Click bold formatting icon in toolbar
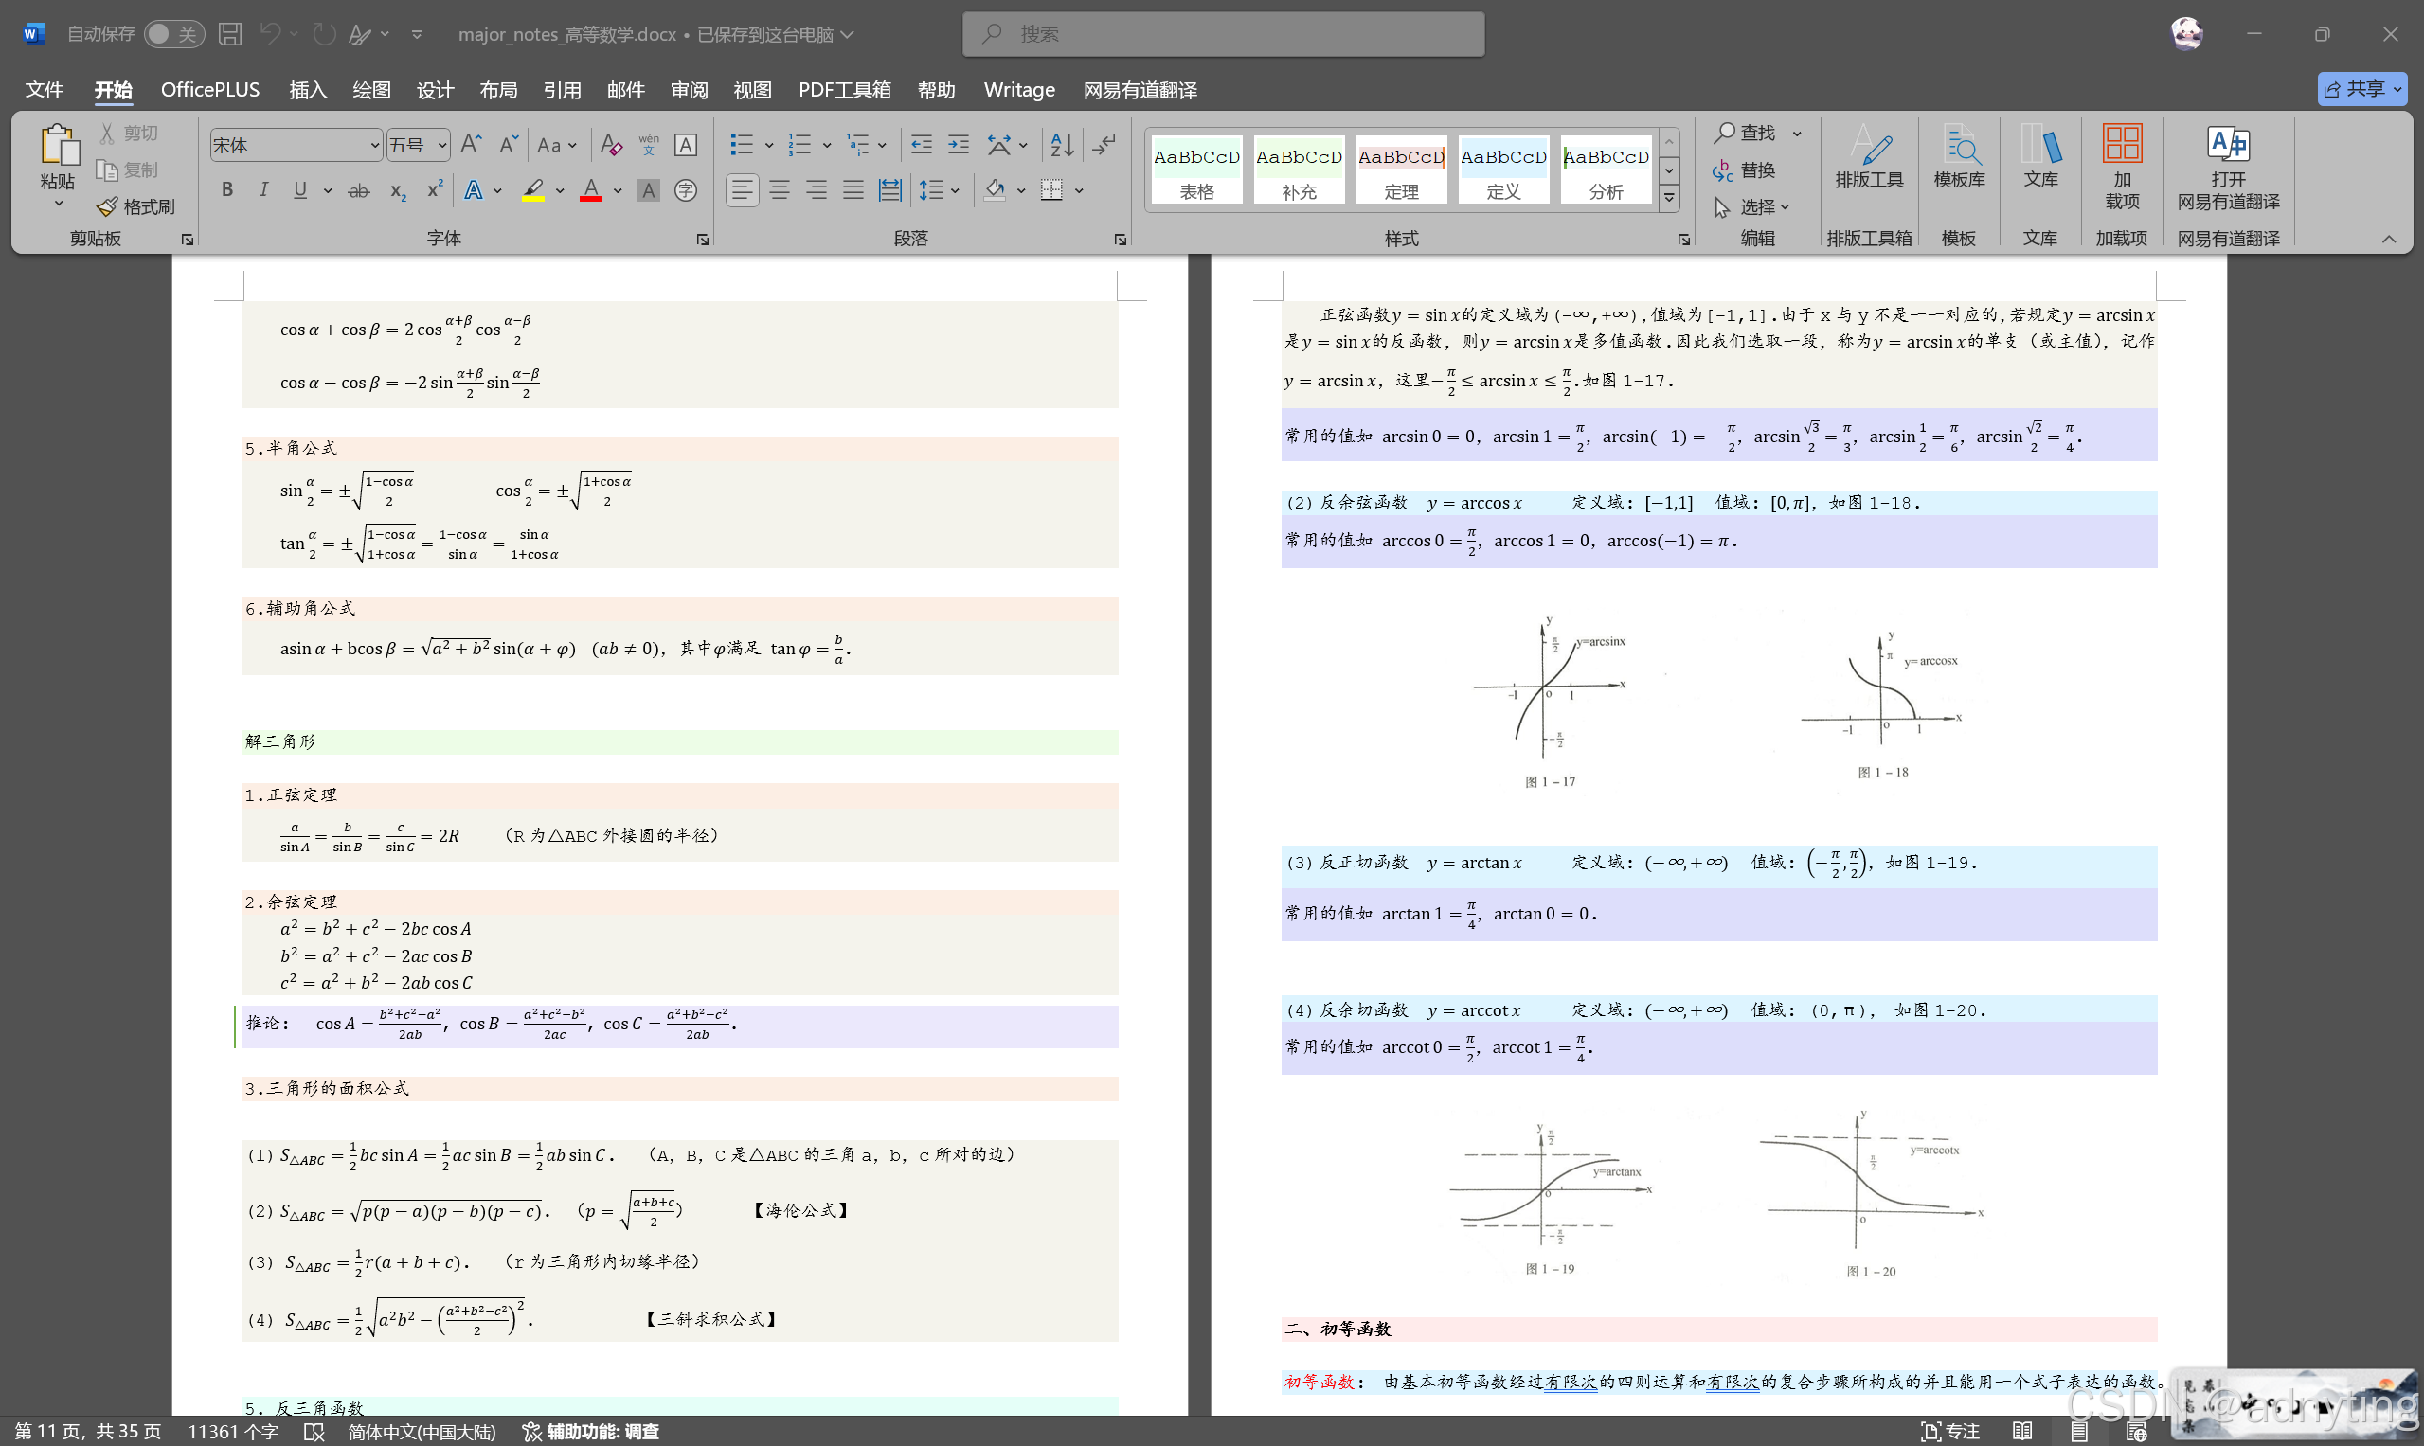2424x1446 pixels. tap(225, 191)
